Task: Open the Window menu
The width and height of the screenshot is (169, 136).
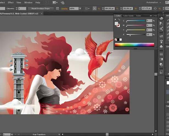Action: point(28,2)
